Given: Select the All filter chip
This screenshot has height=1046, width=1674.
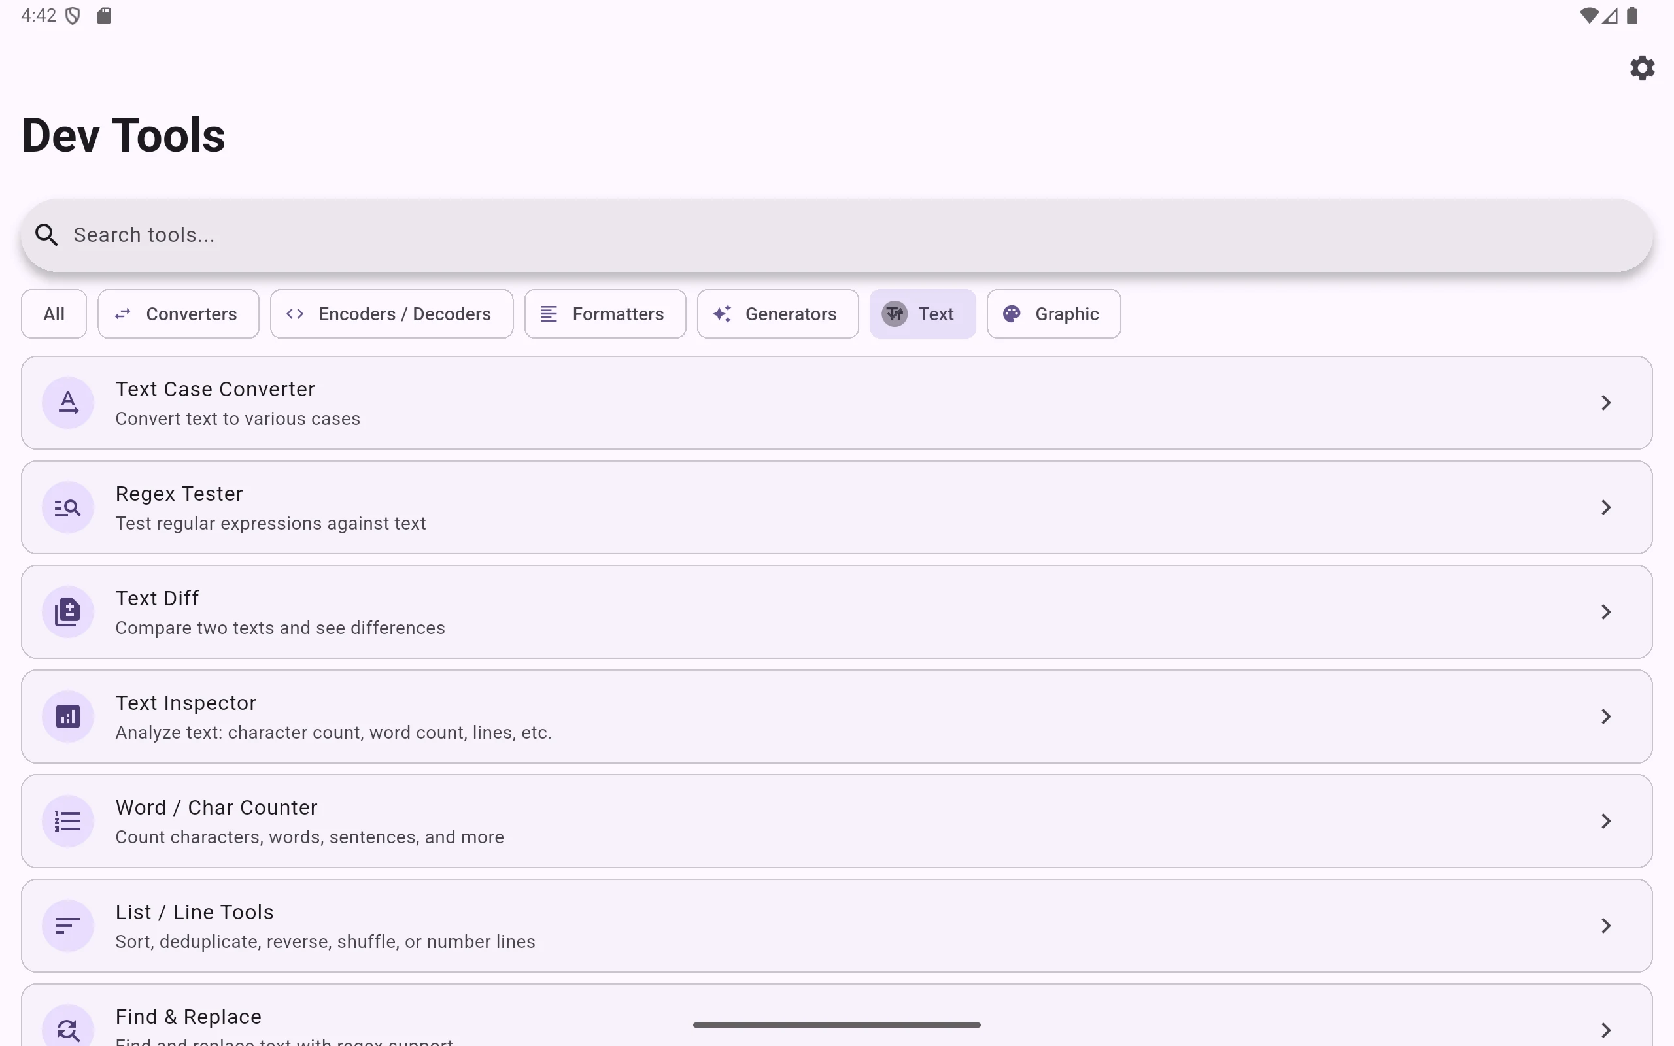Looking at the screenshot, I should coord(54,314).
